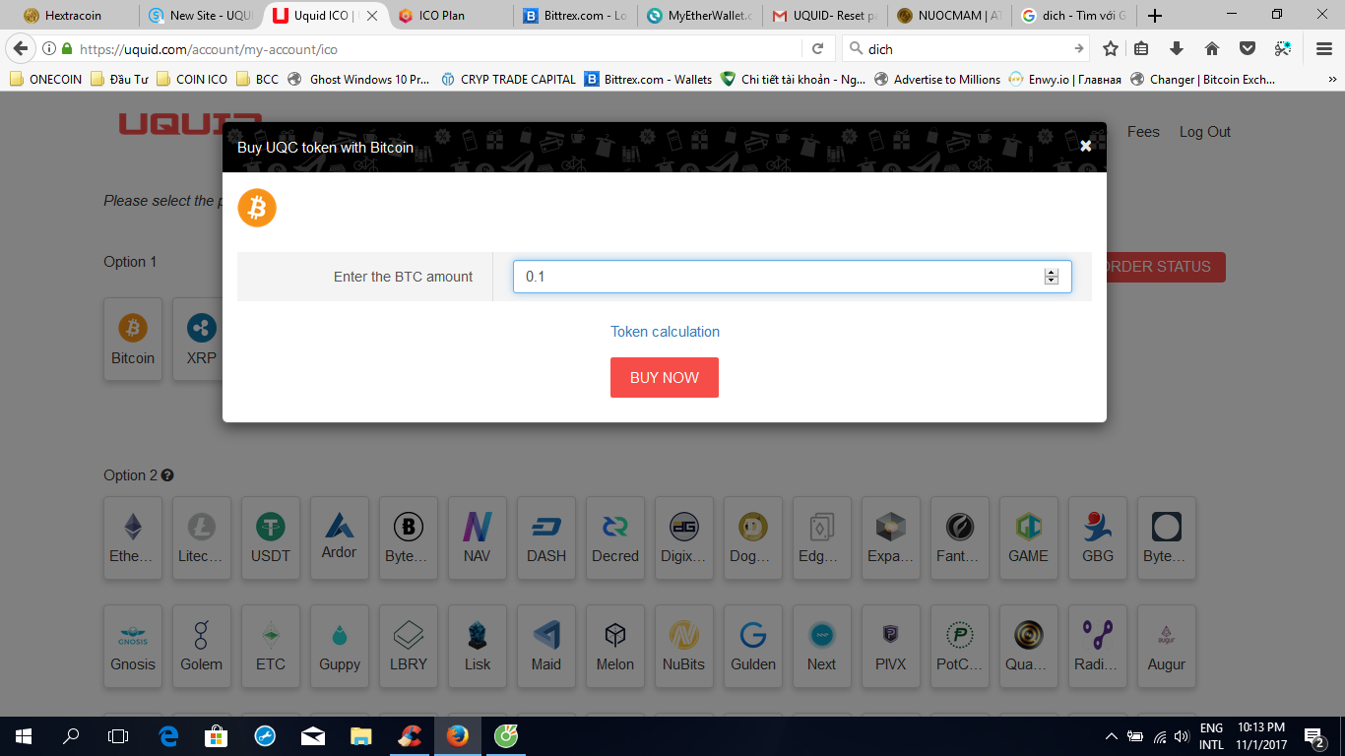Image resolution: width=1345 pixels, height=756 pixels.
Task: Select the GAME coin tile
Action: pos(1029,537)
